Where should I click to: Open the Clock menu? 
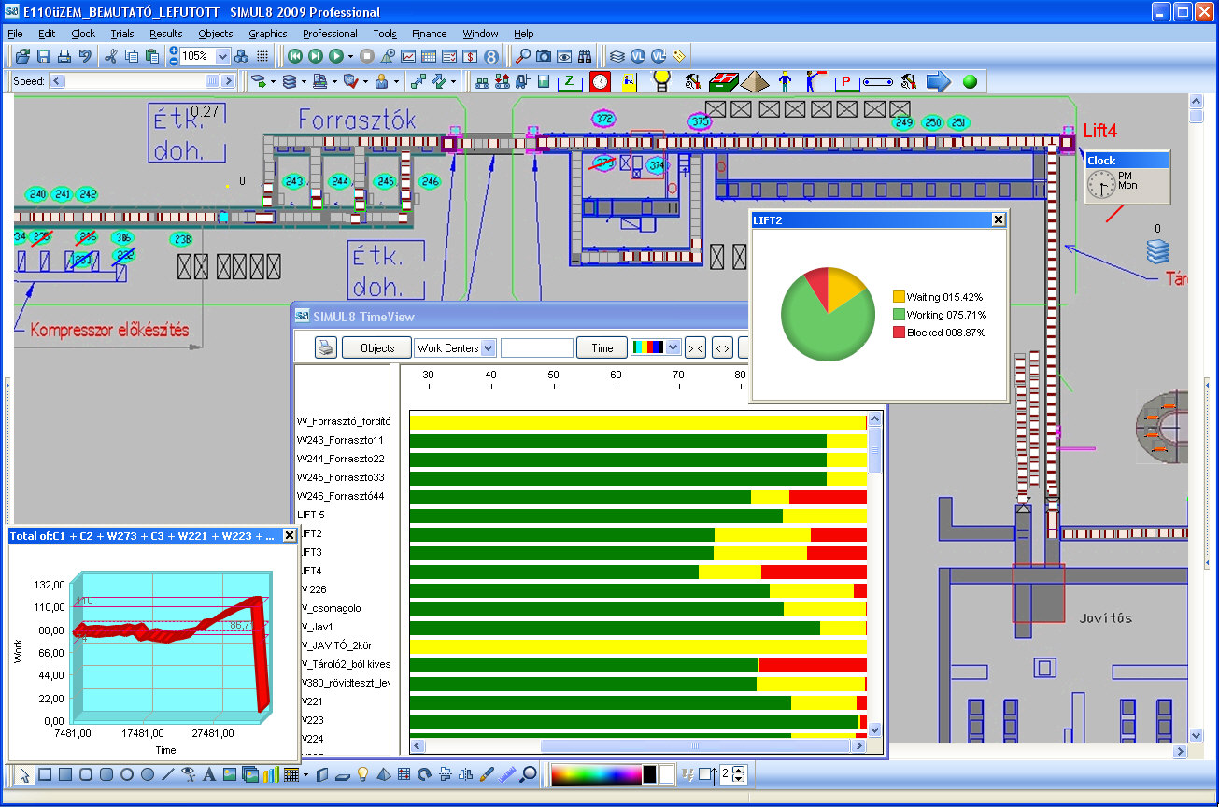(x=83, y=34)
